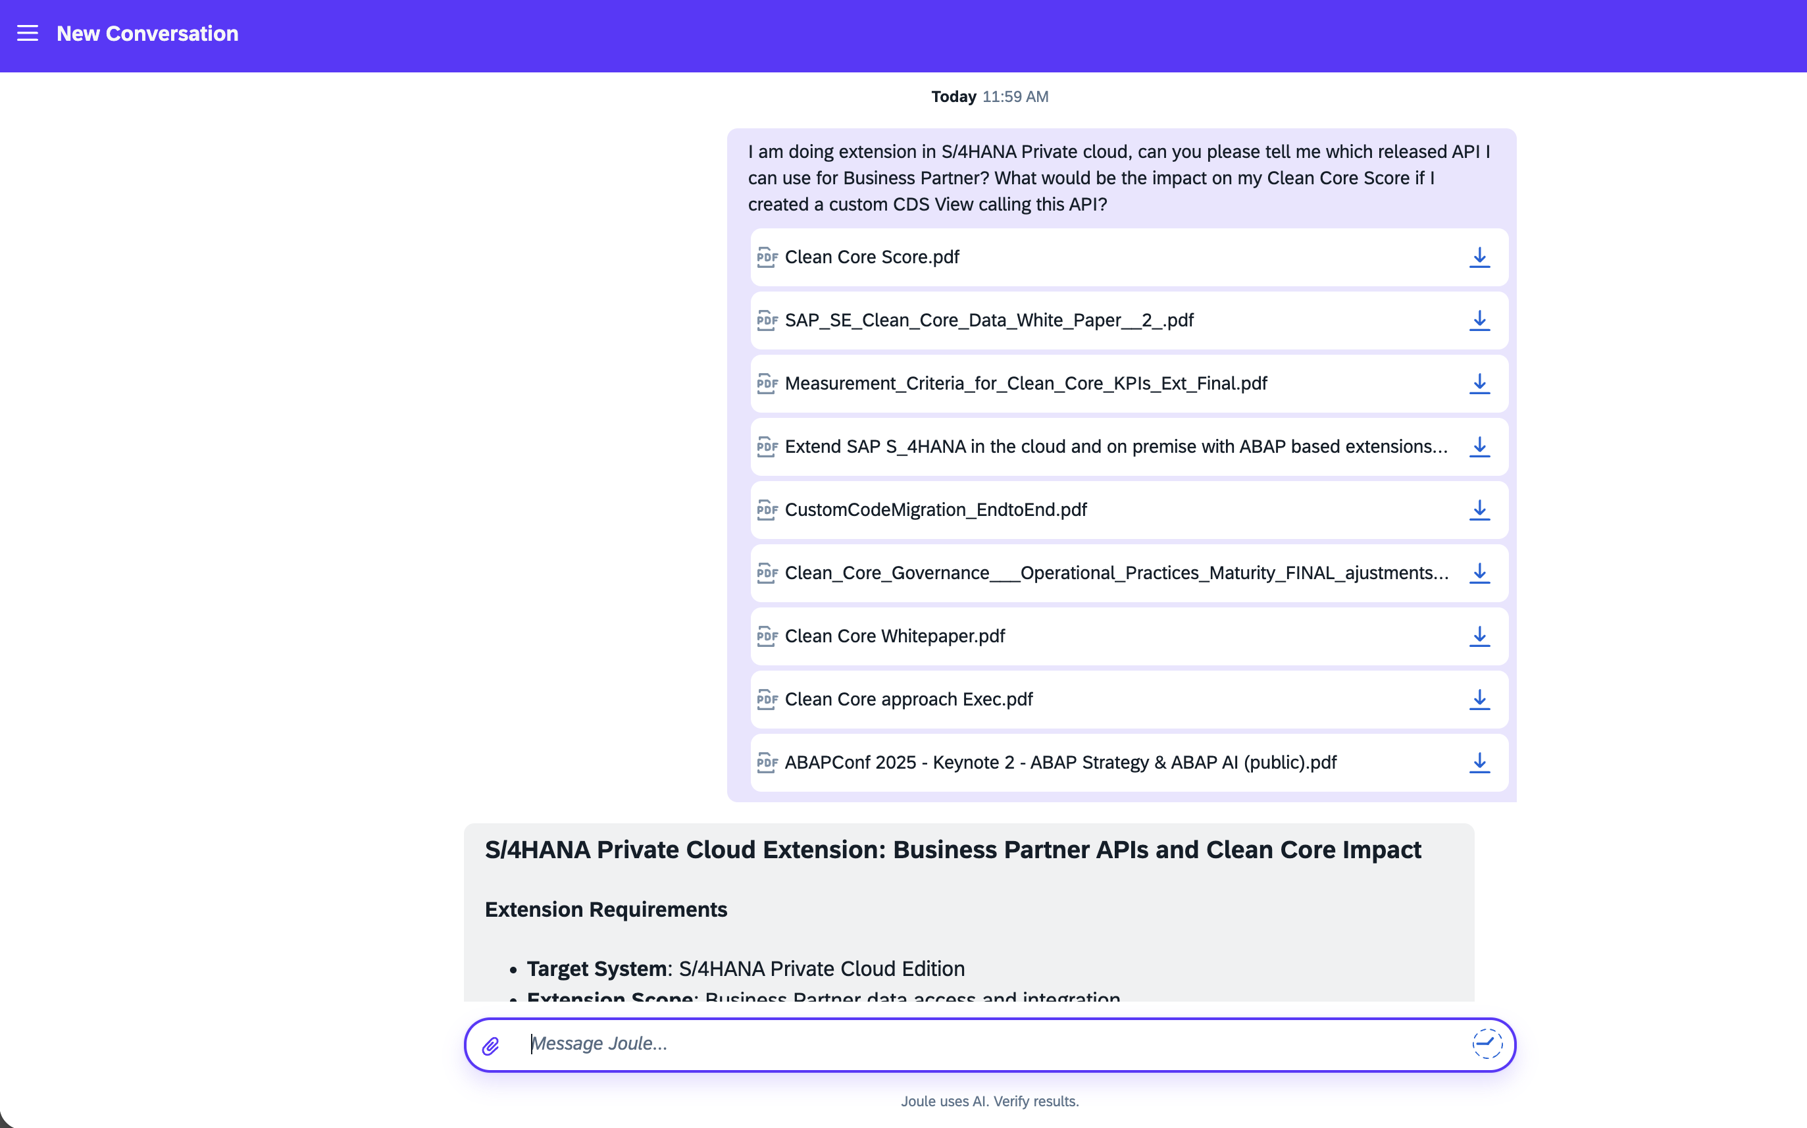Download Clean Core approach Exec.pdf
This screenshot has height=1128, width=1807.
point(1479,700)
